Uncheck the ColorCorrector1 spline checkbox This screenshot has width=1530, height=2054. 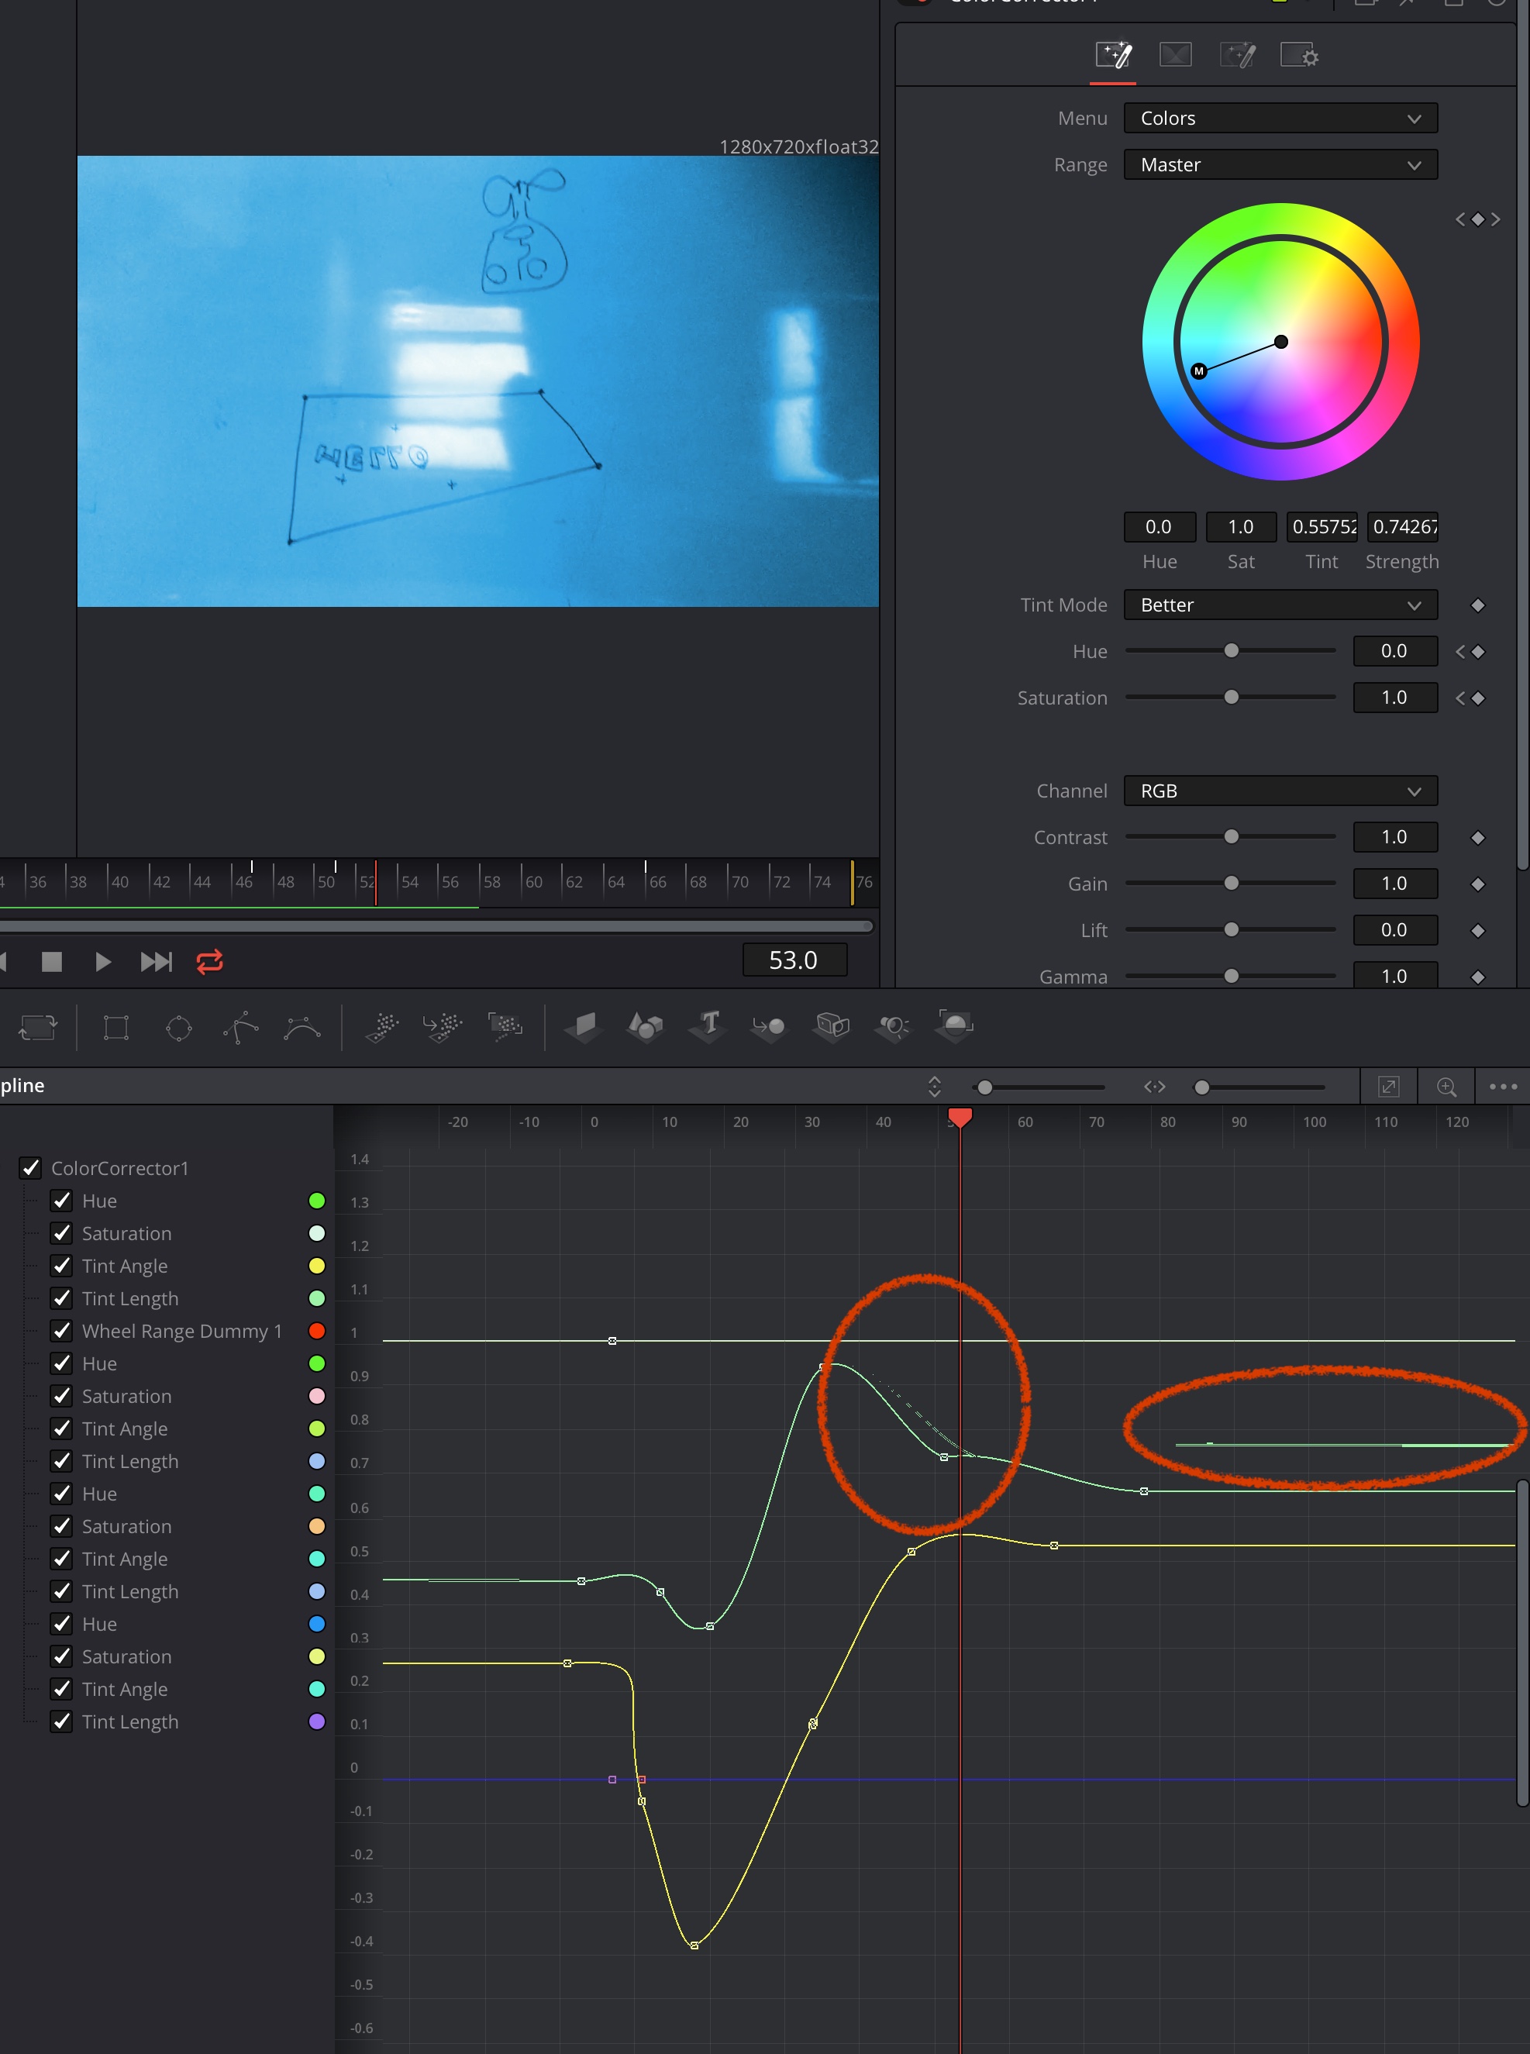pyautogui.click(x=30, y=1168)
